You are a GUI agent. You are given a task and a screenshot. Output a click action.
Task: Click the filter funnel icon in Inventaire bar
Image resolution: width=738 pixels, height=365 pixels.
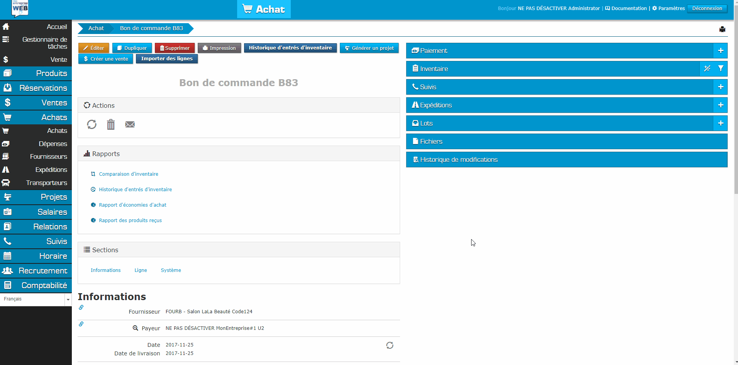(721, 69)
